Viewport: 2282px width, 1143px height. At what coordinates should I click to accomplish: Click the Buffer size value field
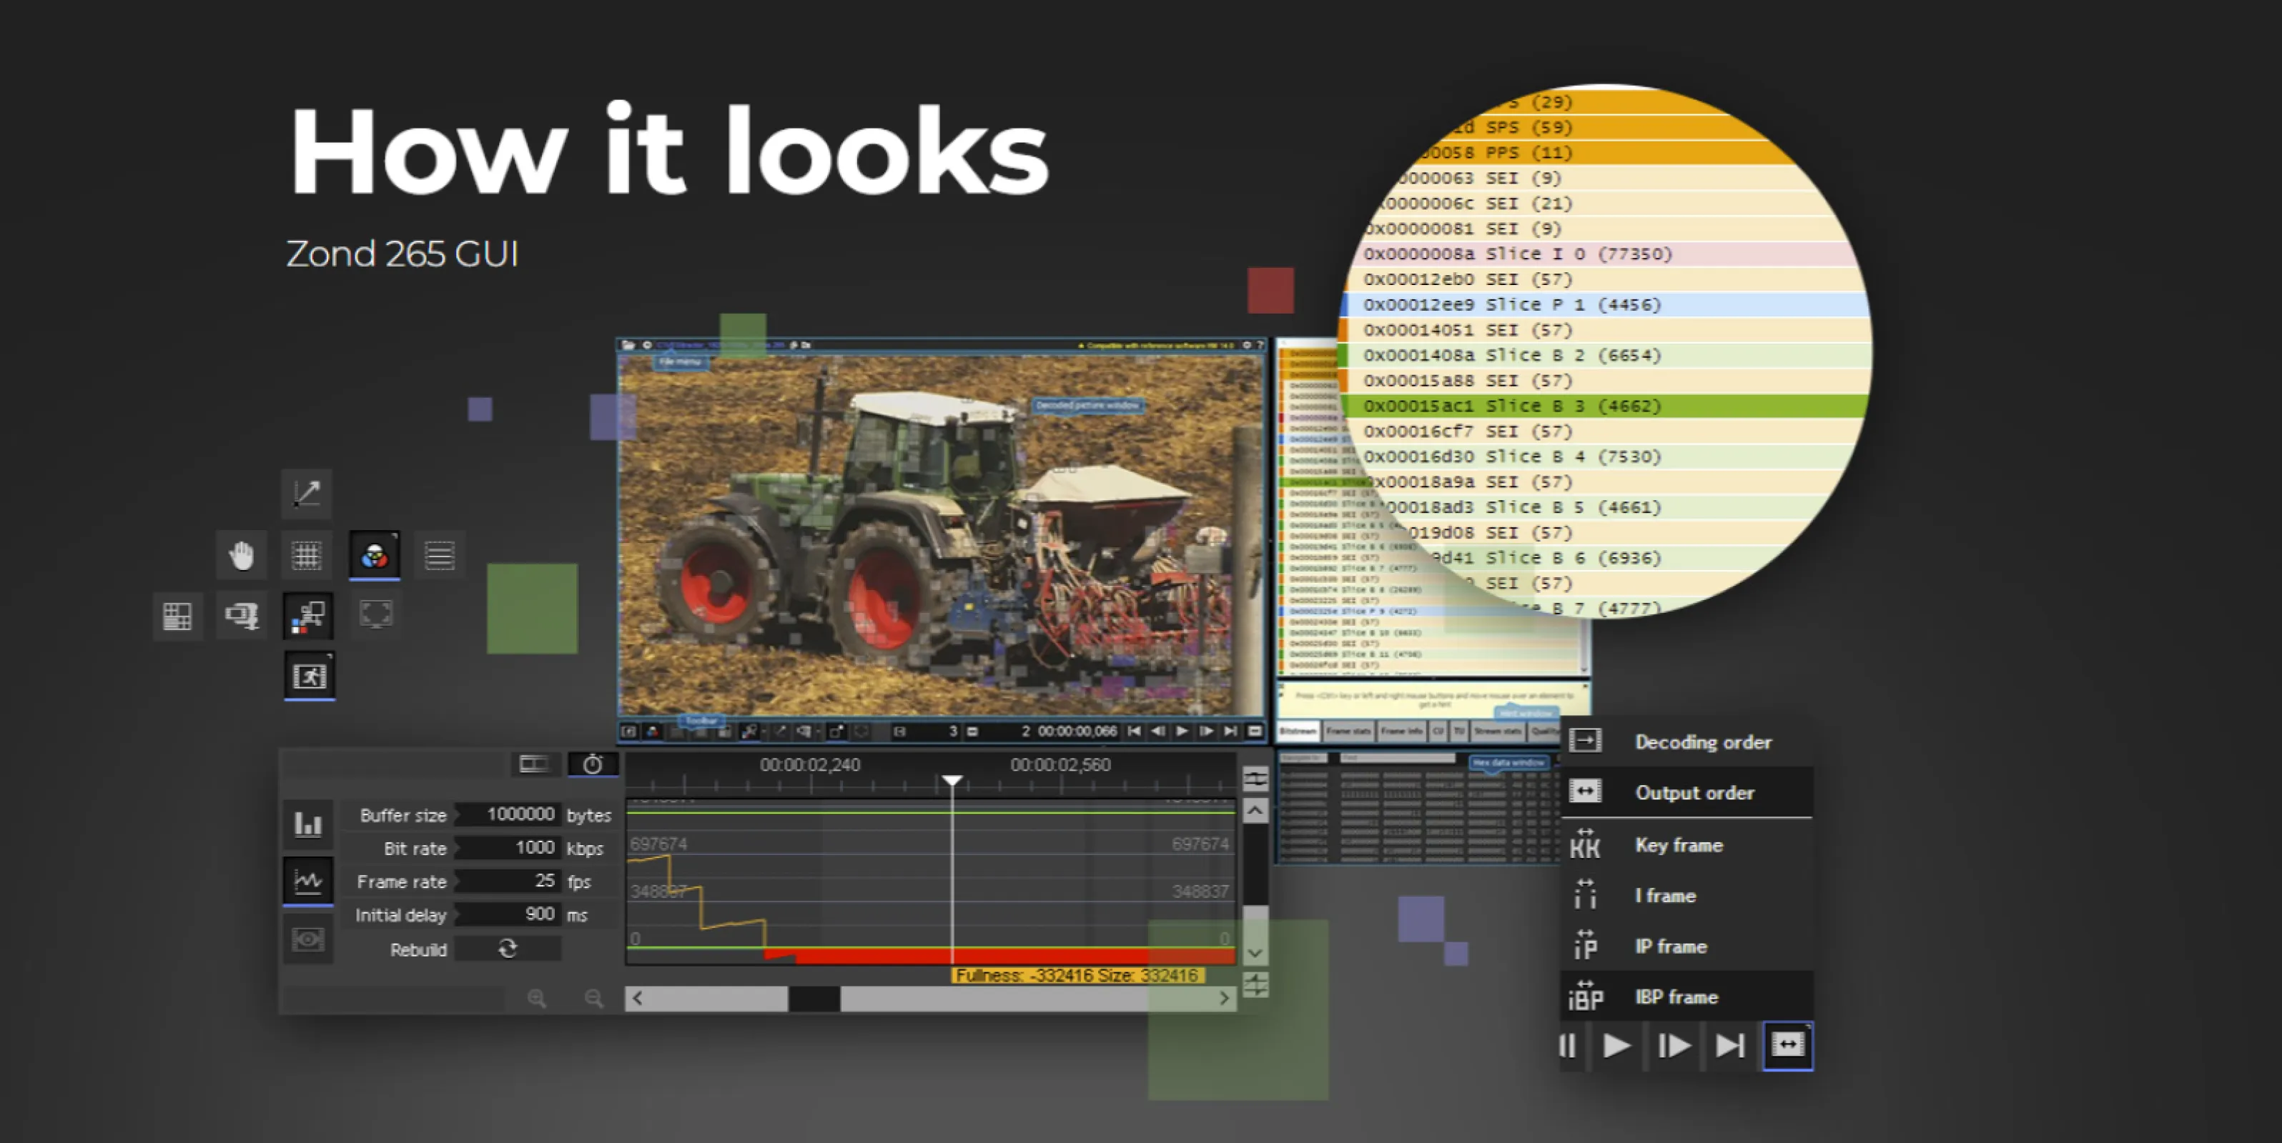coord(509,814)
